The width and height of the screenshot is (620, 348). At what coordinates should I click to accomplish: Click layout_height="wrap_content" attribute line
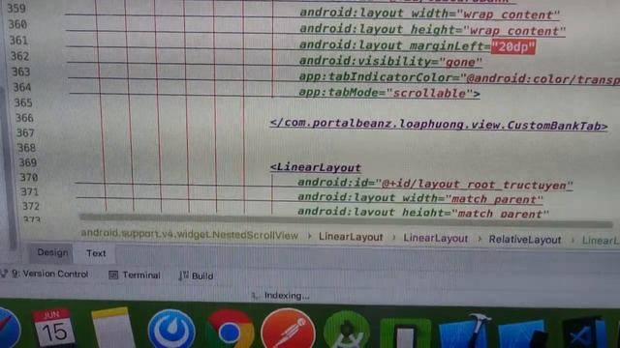coord(432,30)
